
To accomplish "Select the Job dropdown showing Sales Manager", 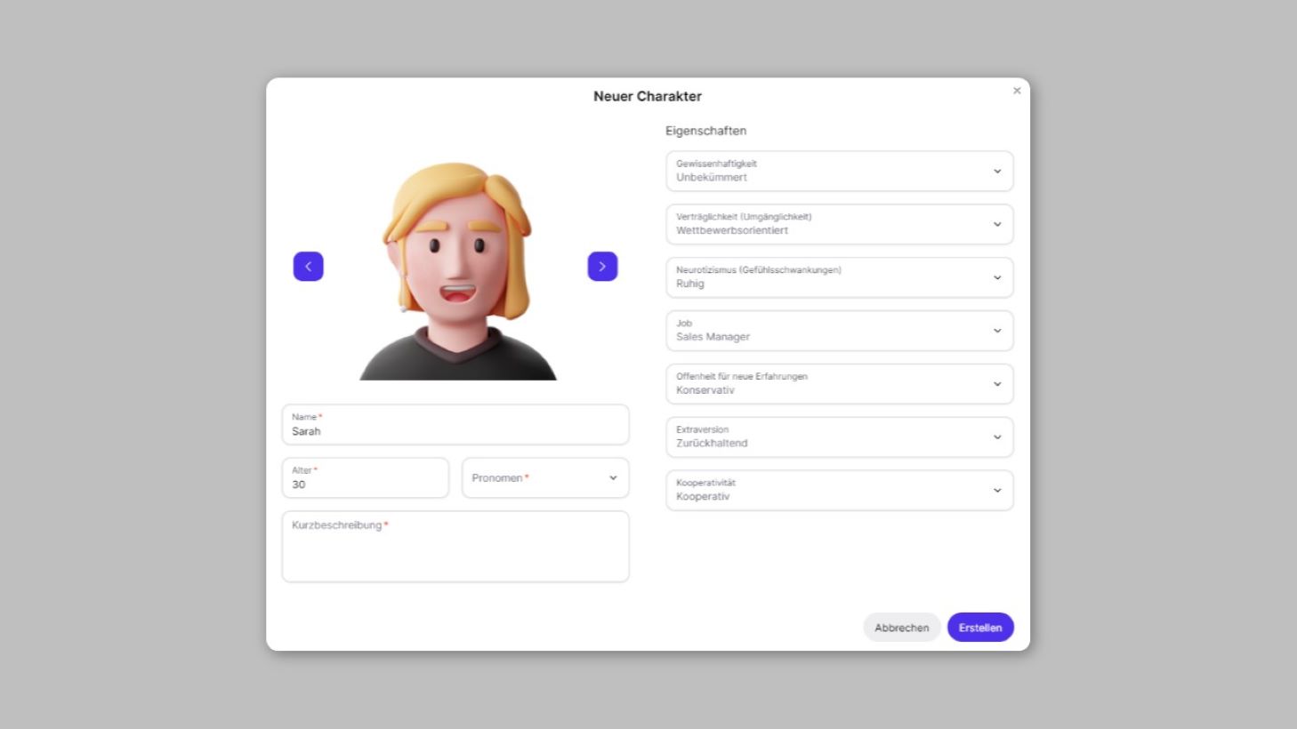I will click(838, 331).
